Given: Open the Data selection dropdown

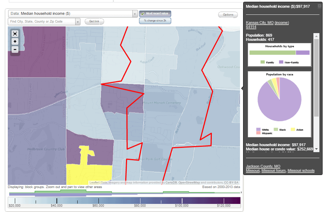Looking at the screenshot, I should 135,13.
